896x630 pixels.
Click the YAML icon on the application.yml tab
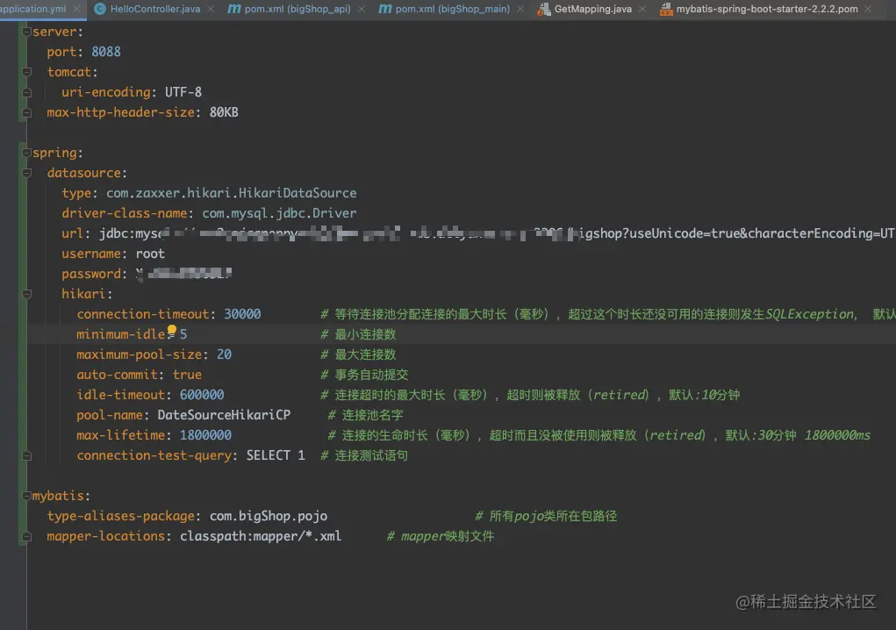[x=4, y=8]
